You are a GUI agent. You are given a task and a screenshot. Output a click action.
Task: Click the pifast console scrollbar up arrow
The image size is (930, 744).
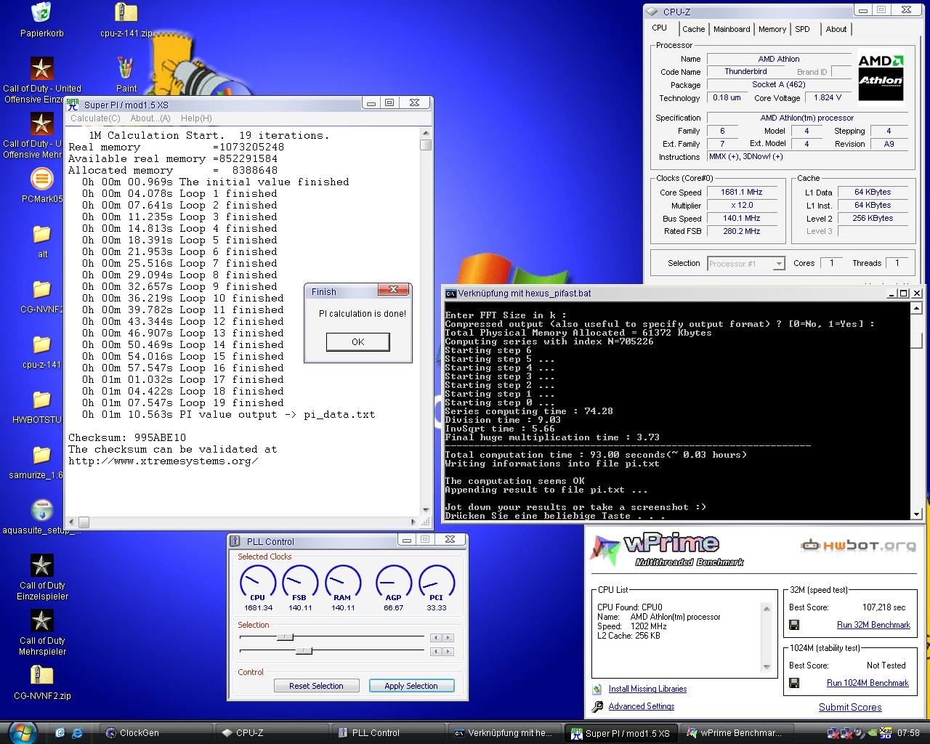tap(916, 307)
